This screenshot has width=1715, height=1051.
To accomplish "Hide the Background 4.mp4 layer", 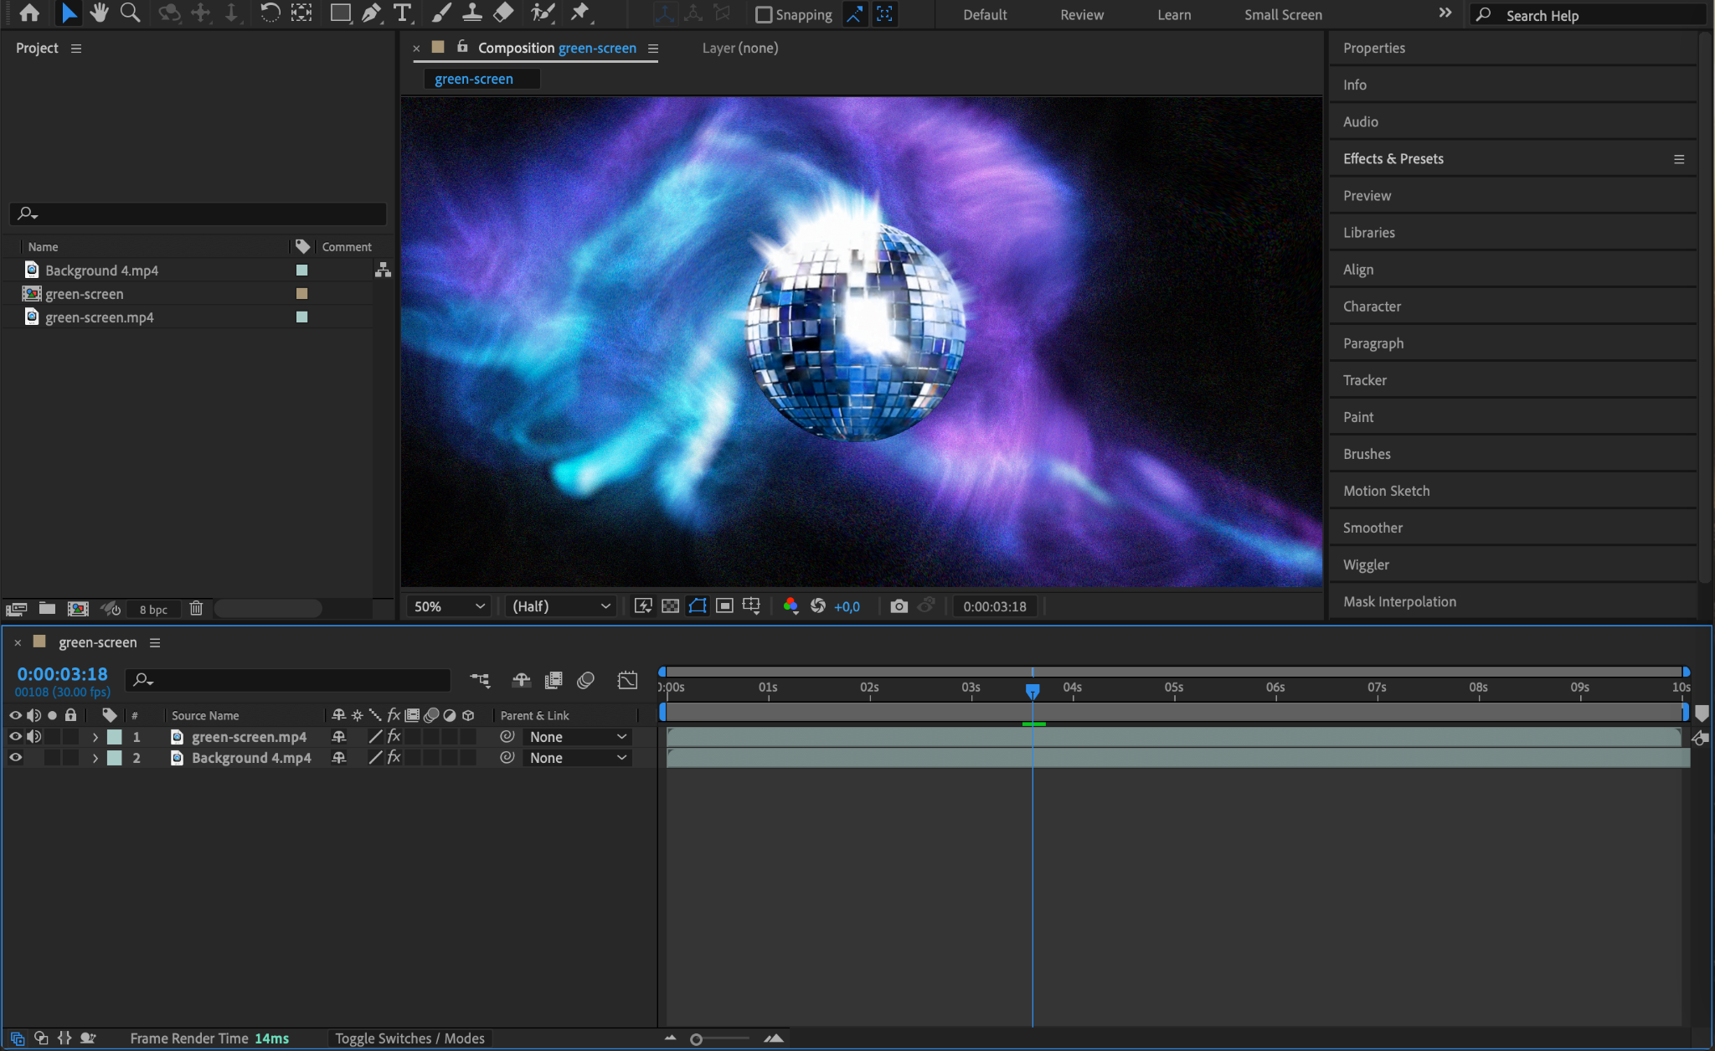I will click(15, 758).
